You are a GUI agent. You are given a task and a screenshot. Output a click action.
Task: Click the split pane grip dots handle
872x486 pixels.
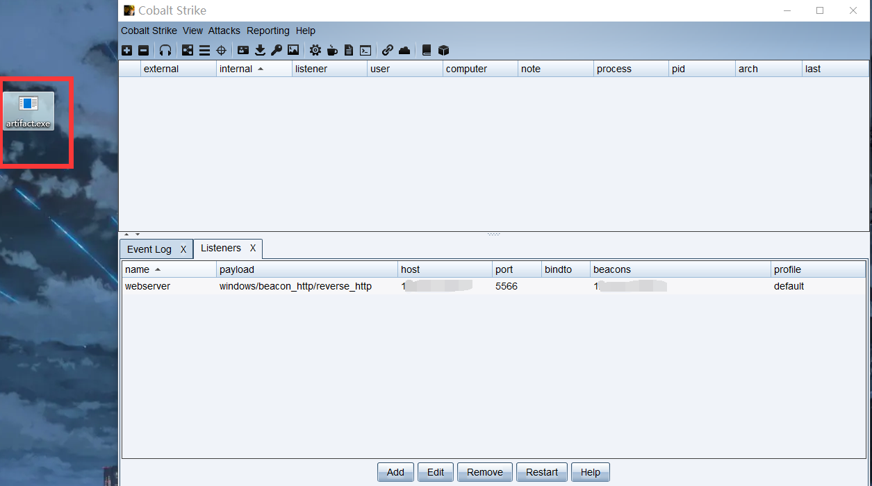(x=493, y=235)
